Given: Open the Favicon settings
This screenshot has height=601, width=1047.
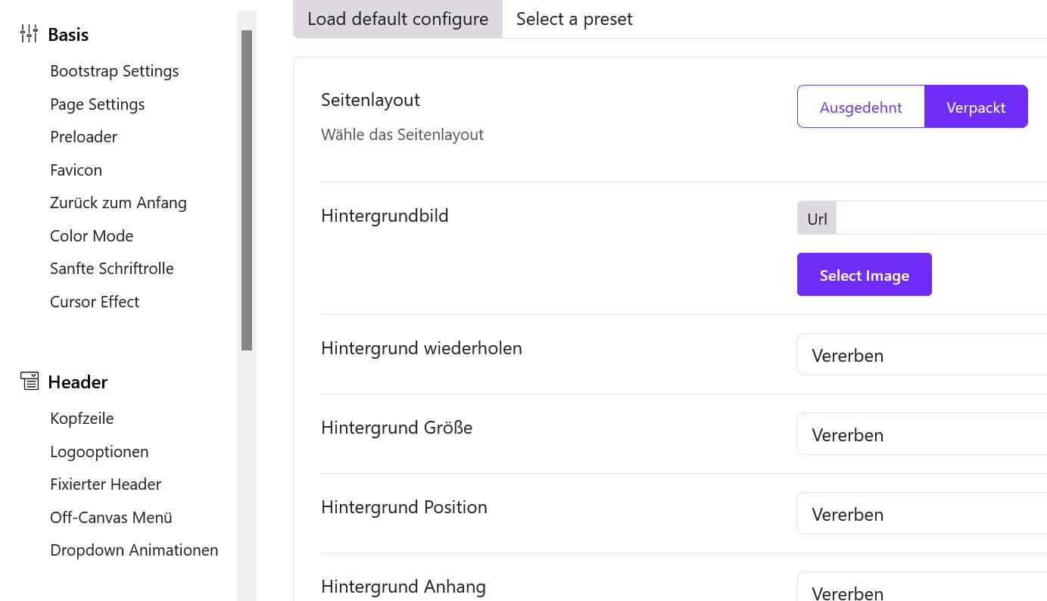Looking at the screenshot, I should pyautogui.click(x=76, y=169).
